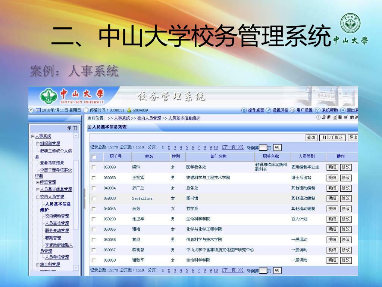Click the system help question icon

pyautogui.click(x=318, y=110)
